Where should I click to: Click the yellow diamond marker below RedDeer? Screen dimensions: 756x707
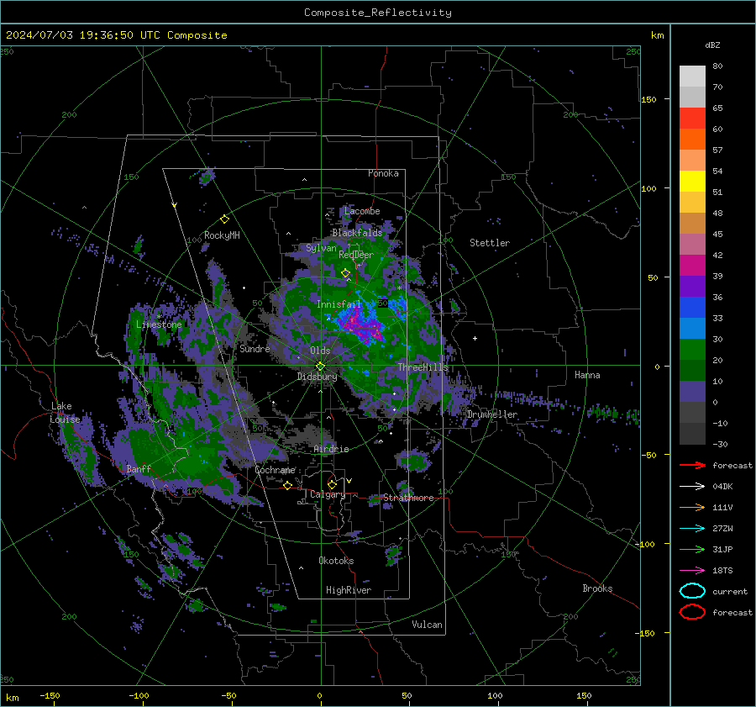tap(345, 273)
